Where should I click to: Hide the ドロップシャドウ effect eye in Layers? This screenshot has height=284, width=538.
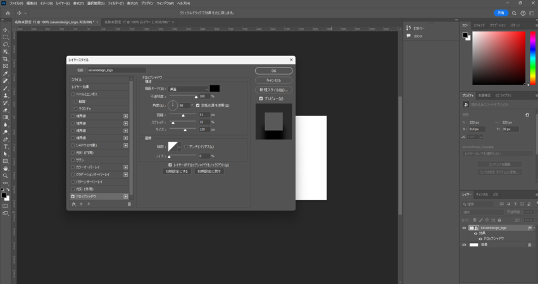[480, 239]
